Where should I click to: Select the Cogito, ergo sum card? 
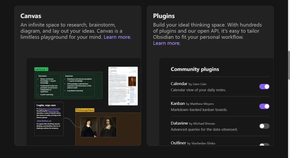click(x=49, y=119)
